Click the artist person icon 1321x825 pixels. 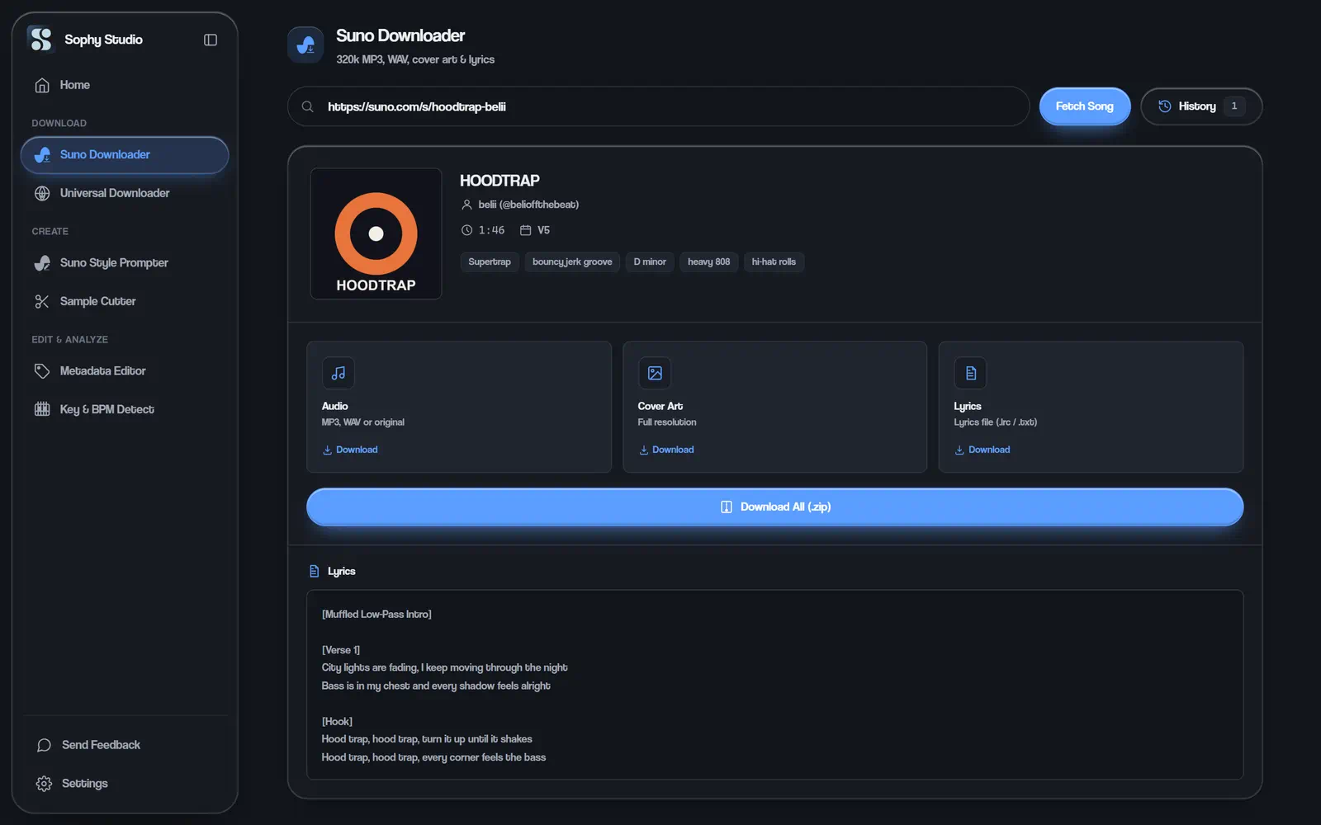[466, 205]
